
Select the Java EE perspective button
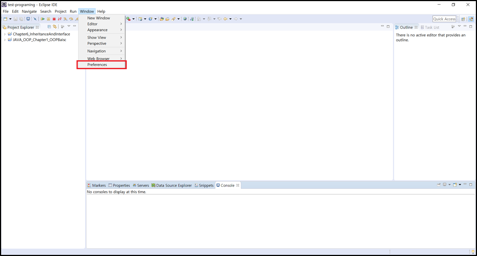coord(471,19)
